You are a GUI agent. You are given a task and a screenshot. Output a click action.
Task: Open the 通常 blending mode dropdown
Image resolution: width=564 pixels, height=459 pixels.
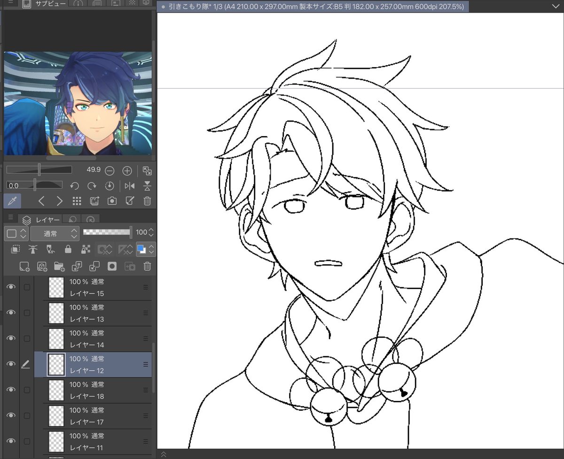(55, 233)
